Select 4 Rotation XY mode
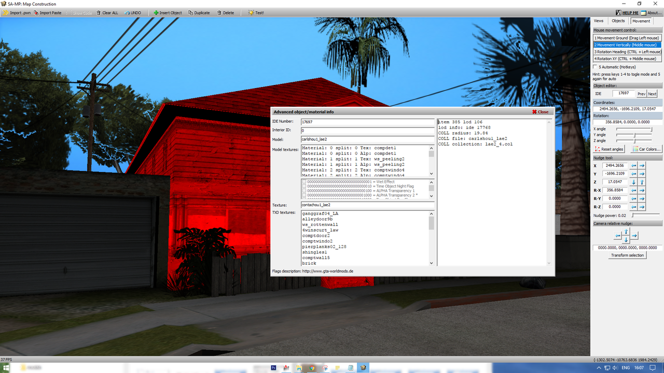The image size is (664, 373). tap(627, 59)
